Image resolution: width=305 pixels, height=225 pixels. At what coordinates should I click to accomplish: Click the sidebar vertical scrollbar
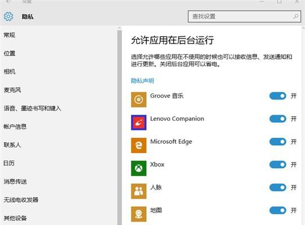pos(120,126)
